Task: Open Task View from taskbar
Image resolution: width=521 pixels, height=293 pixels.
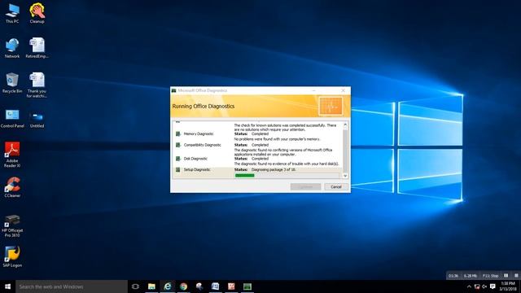Action: tap(135, 286)
